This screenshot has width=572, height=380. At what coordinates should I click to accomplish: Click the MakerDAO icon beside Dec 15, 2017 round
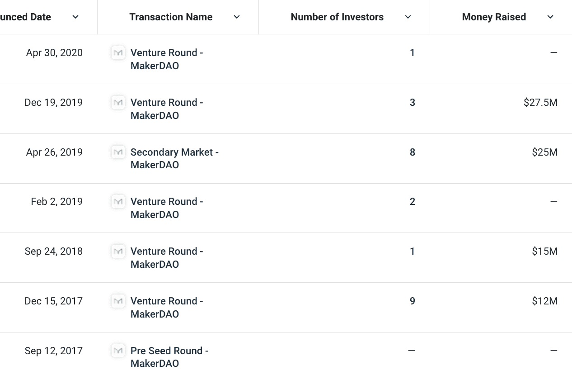[118, 301]
